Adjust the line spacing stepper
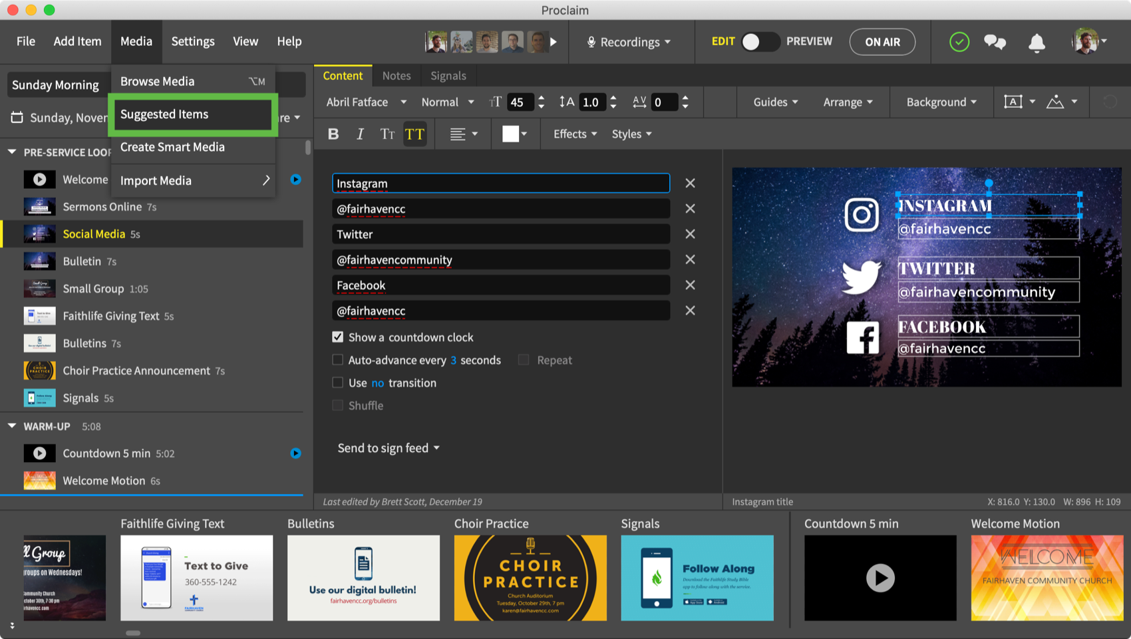The width and height of the screenshot is (1131, 639). click(613, 102)
